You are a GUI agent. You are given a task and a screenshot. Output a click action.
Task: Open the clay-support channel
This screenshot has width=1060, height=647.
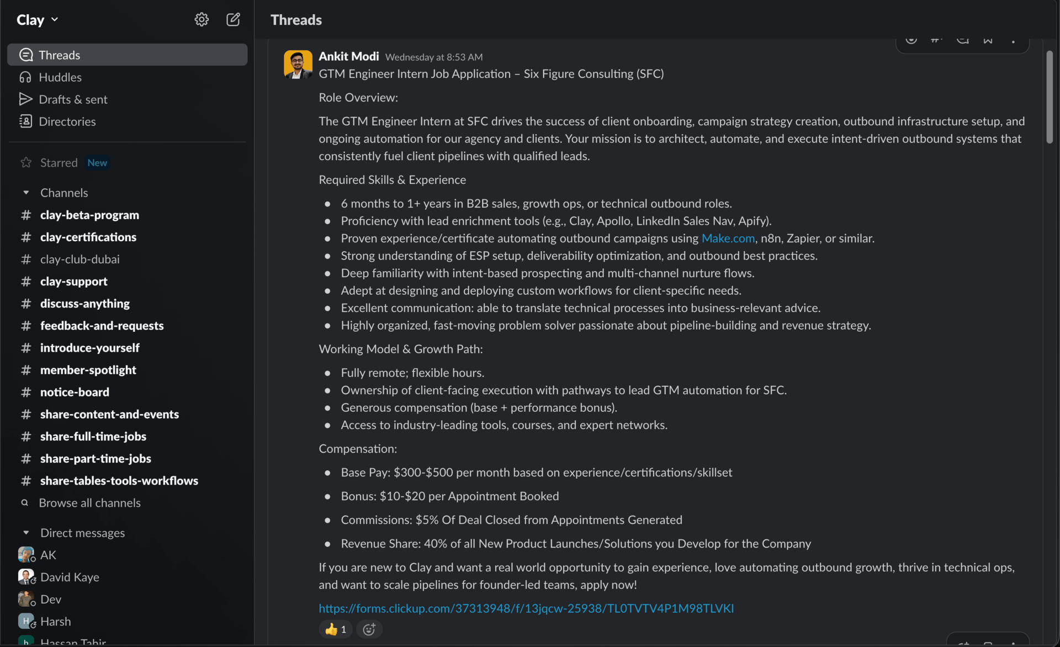pyautogui.click(x=73, y=282)
